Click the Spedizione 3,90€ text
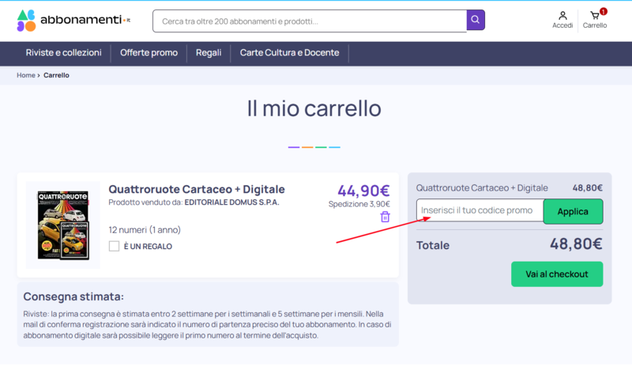The width and height of the screenshot is (632, 370). click(359, 204)
